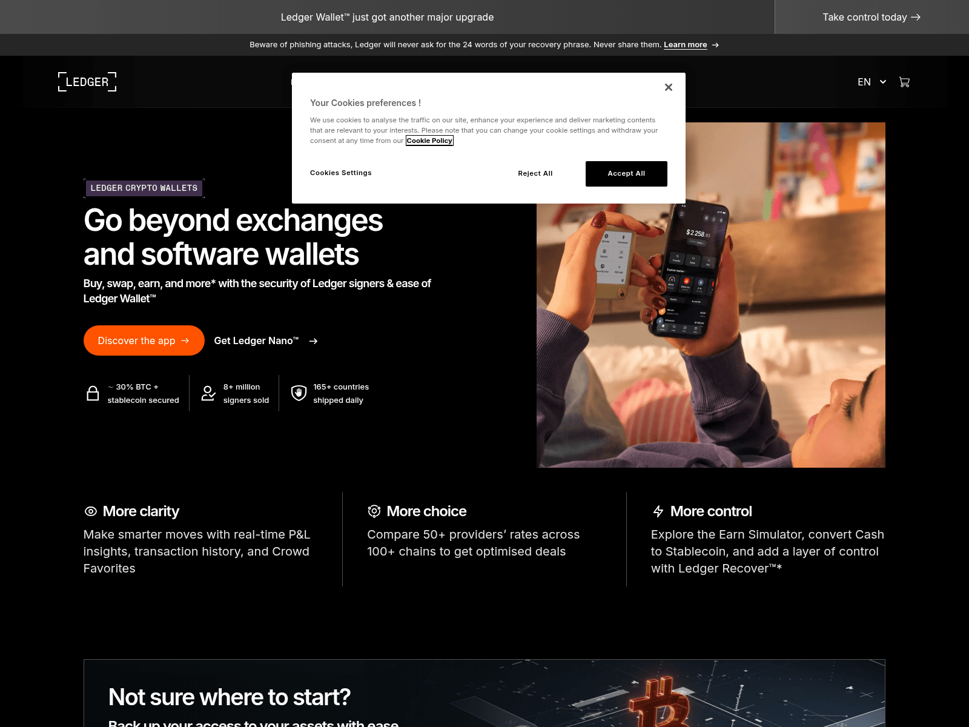Close the cookie preferences dialog
Image resolution: width=969 pixels, height=727 pixels.
click(668, 87)
